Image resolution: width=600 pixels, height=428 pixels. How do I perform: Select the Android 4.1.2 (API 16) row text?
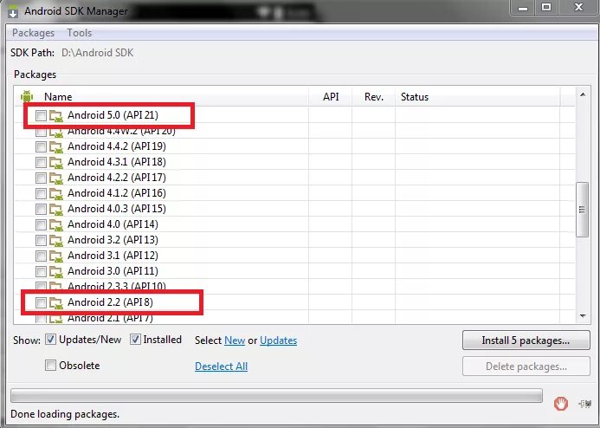coord(117,193)
